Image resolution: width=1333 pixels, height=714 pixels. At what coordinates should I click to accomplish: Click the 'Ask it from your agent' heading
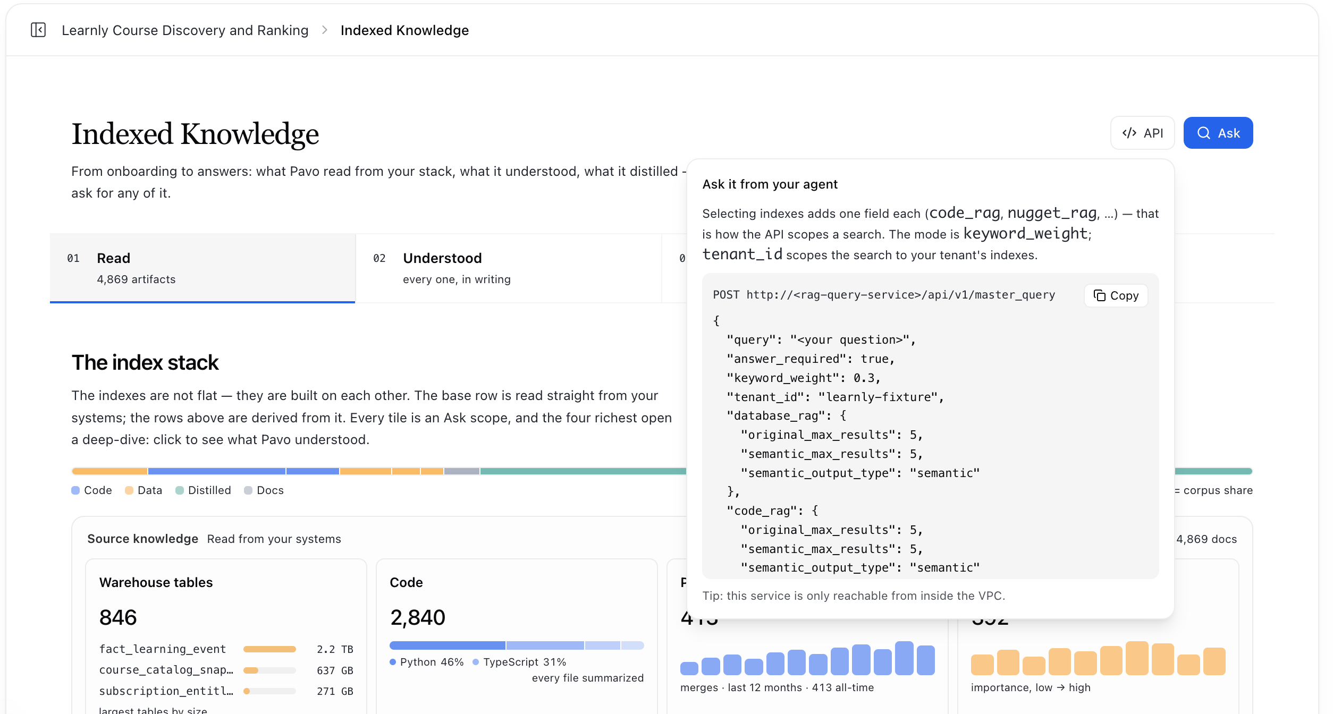tap(770, 184)
